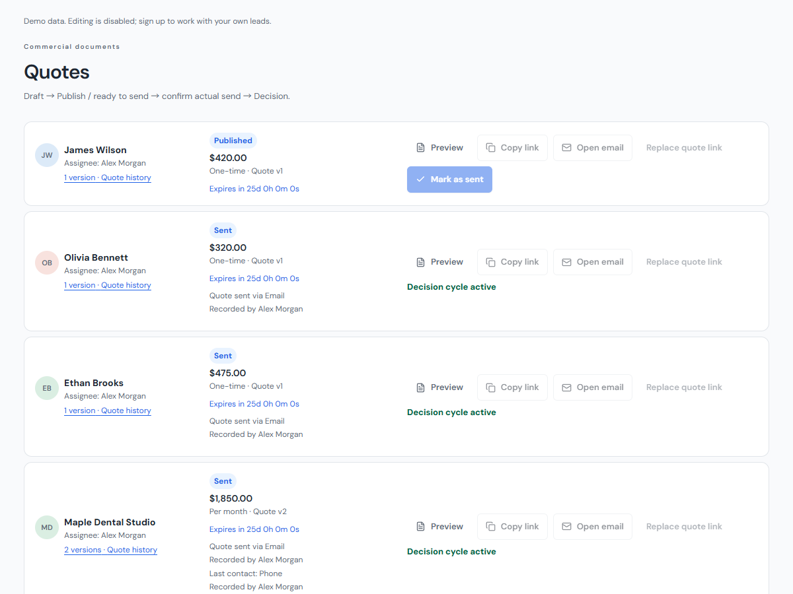The height and width of the screenshot is (594, 793).
Task: Click 'Last contact: Phone' text
Action: [246, 574]
